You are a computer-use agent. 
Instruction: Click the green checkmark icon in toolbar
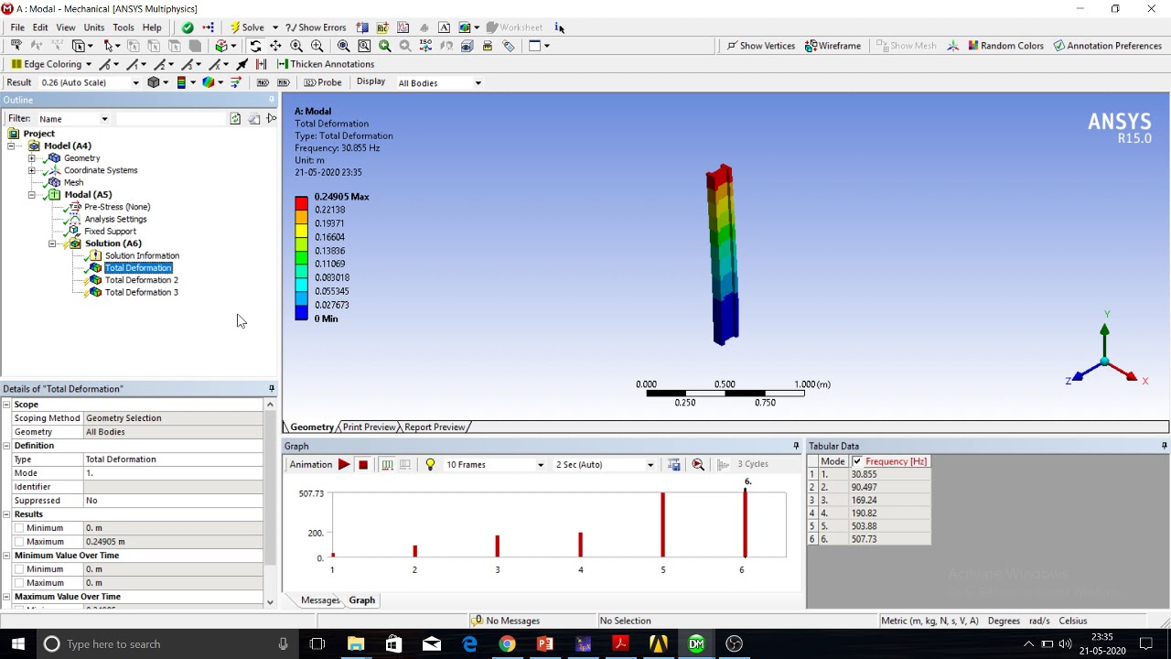188,27
